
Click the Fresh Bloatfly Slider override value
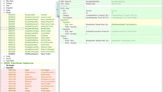click(124, 41)
